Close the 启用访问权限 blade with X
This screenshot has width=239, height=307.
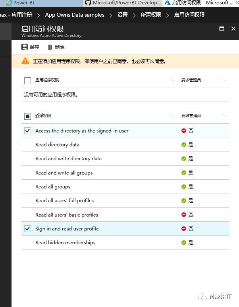point(233,29)
